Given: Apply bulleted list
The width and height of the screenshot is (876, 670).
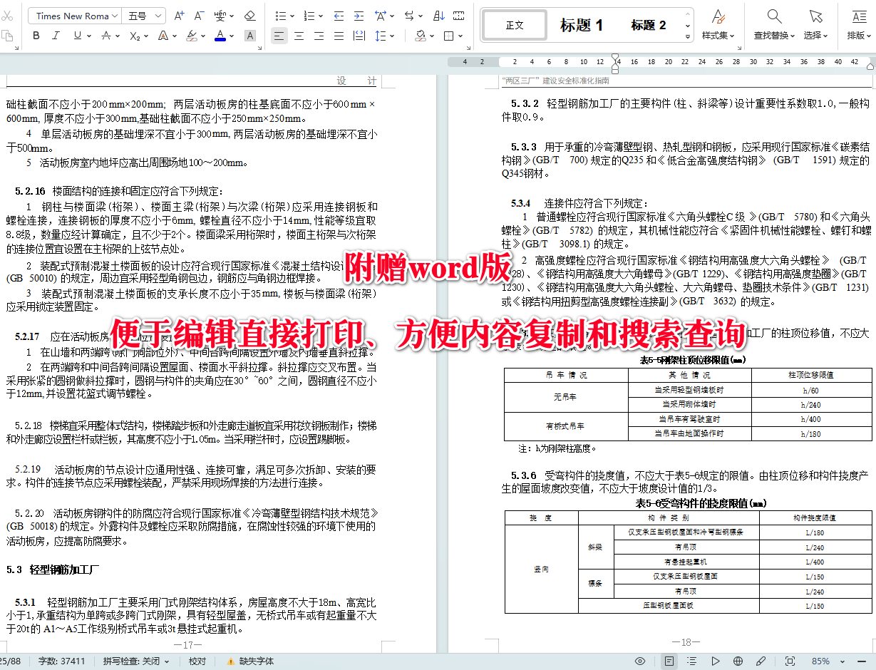Looking at the screenshot, I should [279, 15].
